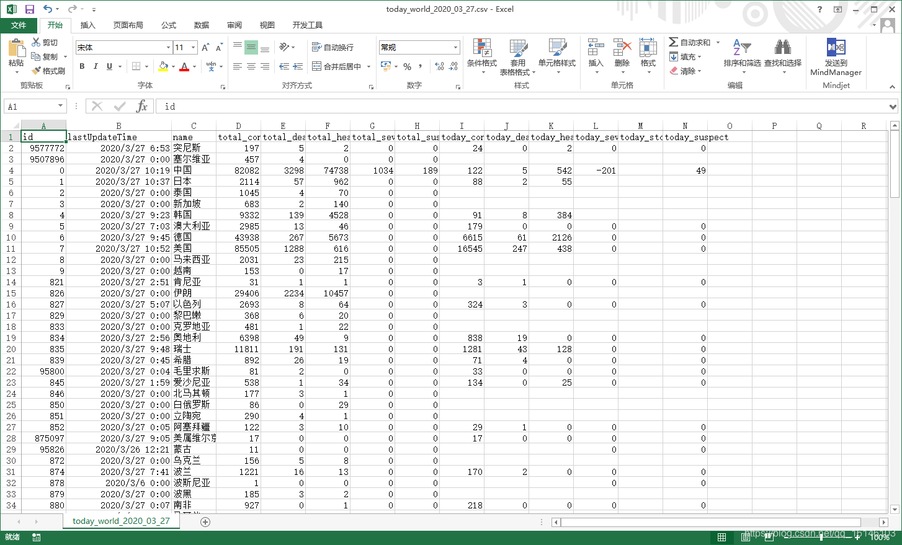
Task: Select the today_world_2020_03_27 sheet tab
Action: [121, 521]
